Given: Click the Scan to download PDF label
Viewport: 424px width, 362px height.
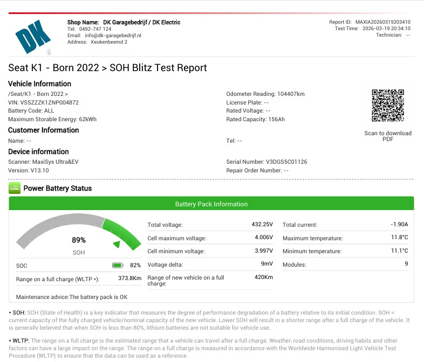Looking at the screenshot, I should pos(387,136).
